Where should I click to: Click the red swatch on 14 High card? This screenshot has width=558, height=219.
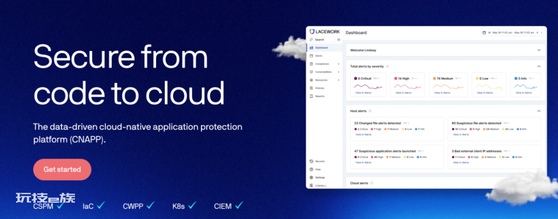[x=395, y=78]
